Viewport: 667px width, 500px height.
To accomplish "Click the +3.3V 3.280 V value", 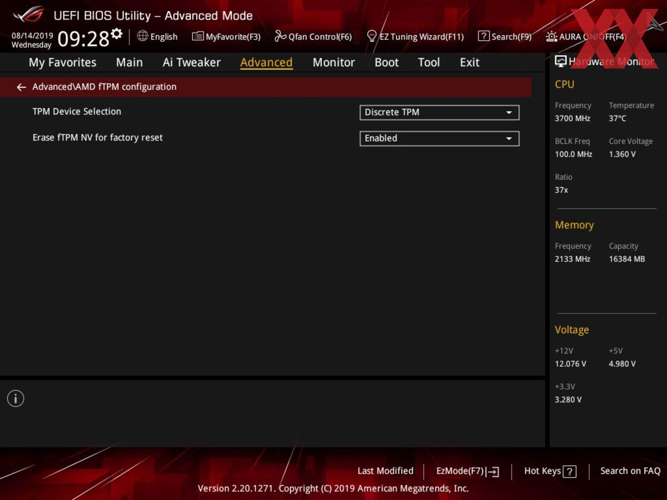I will [568, 400].
